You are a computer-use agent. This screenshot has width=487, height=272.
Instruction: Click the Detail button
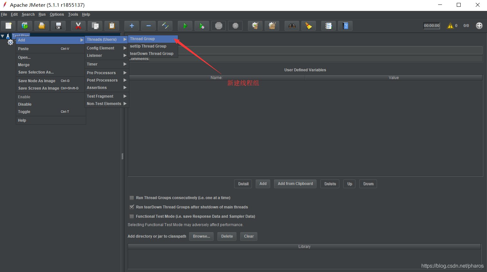coord(243,184)
